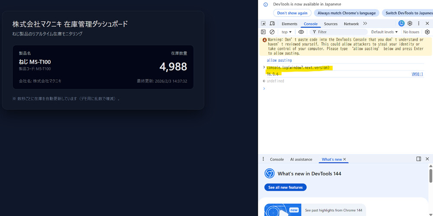The height and width of the screenshot is (216, 433).
Task: Select the top Console tab
Action: [x=310, y=24]
